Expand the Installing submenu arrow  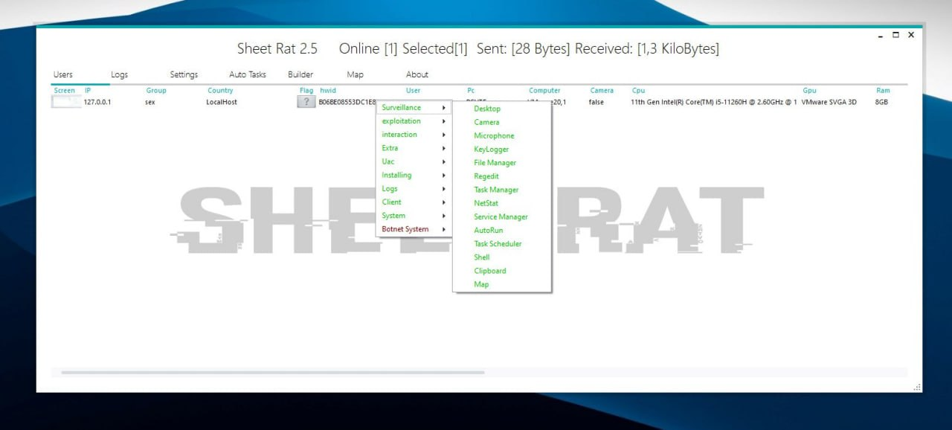(444, 176)
